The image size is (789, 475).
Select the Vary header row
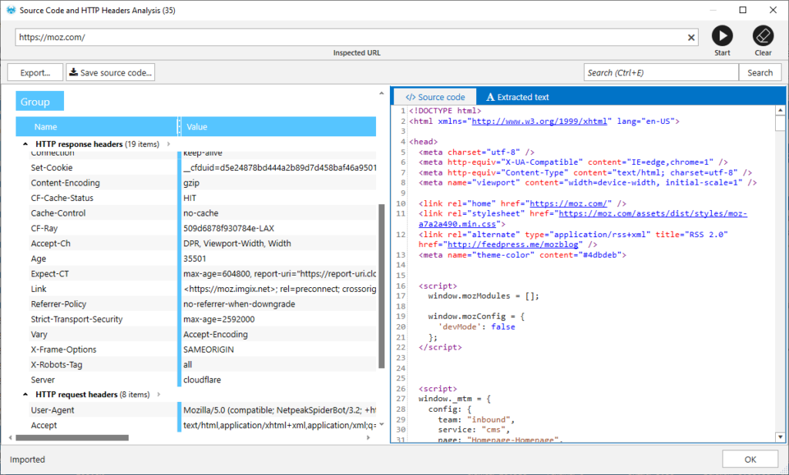point(203,334)
